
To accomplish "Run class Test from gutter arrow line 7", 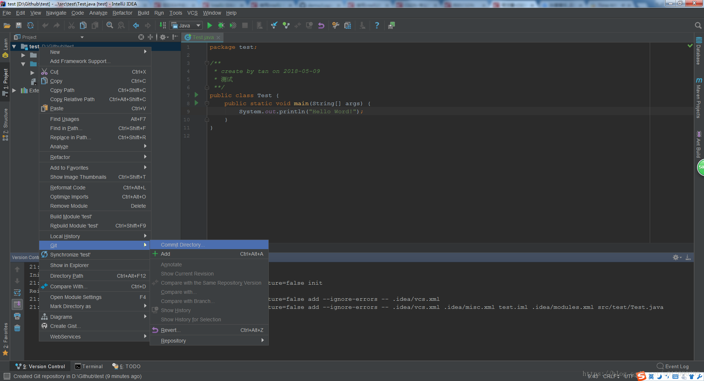I will point(197,95).
